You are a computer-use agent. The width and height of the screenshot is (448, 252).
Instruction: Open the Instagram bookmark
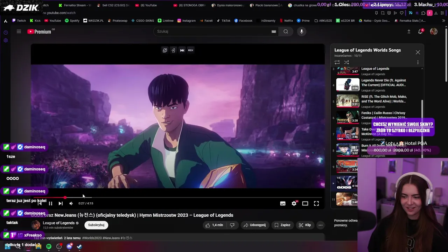(187, 21)
